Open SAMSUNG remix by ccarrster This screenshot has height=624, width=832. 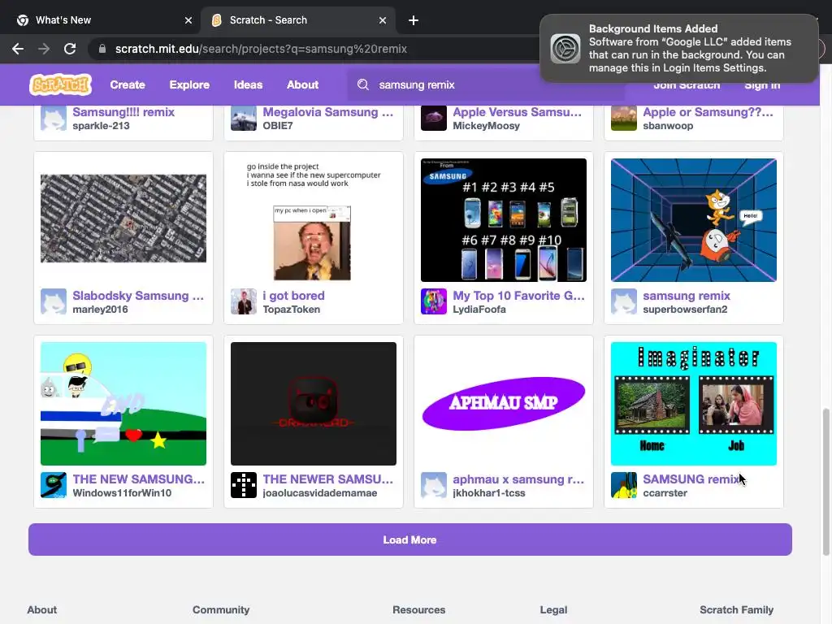691,479
